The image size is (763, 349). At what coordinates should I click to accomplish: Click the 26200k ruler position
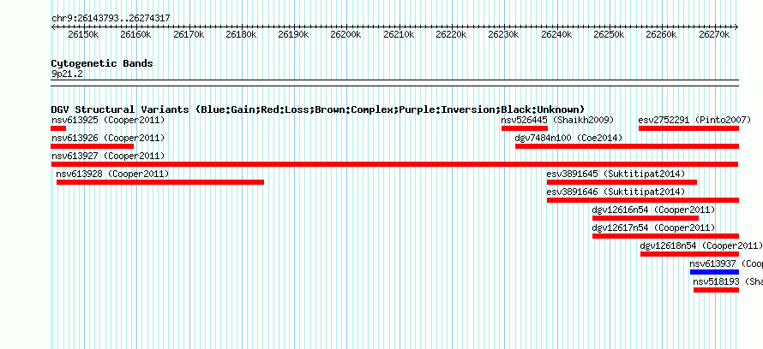click(346, 34)
